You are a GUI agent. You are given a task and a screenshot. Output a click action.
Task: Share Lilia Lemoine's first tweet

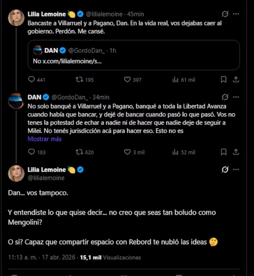pos(236,80)
